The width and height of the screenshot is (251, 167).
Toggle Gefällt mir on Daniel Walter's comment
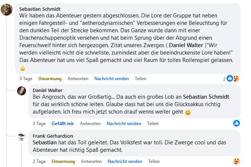pyautogui.click(x=63, y=124)
